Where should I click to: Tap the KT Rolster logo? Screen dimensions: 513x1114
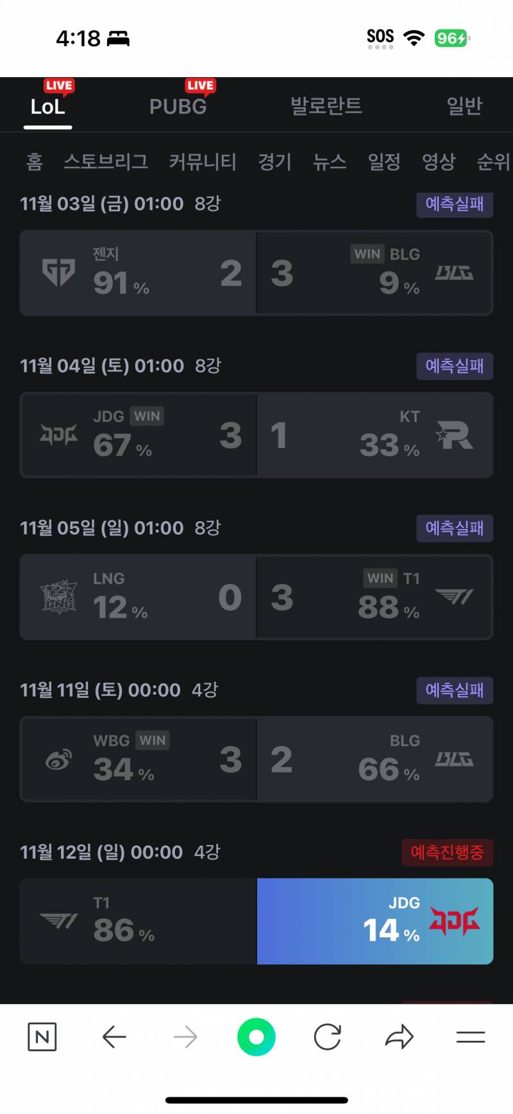pos(454,435)
